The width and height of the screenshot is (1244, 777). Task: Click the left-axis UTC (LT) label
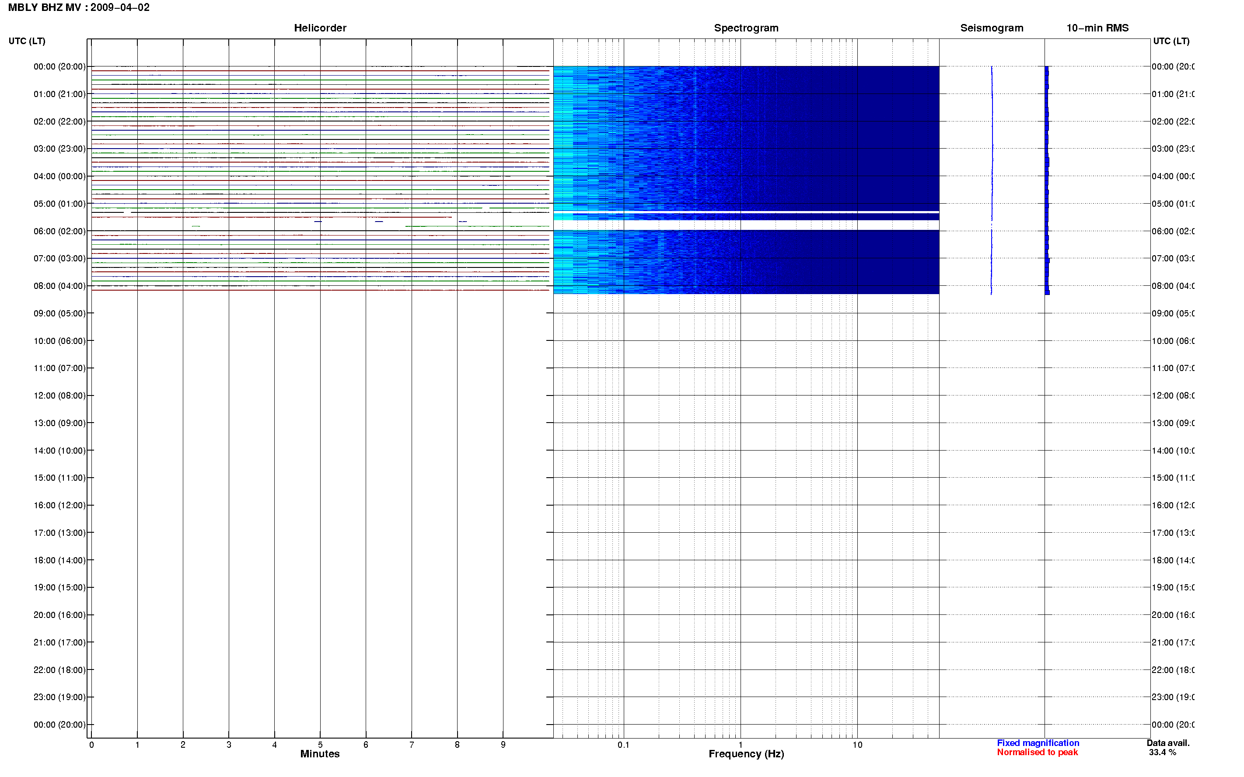click(x=27, y=41)
